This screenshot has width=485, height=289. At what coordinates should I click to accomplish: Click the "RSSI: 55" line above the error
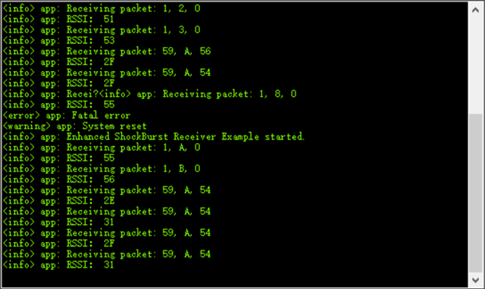point(59,104)
